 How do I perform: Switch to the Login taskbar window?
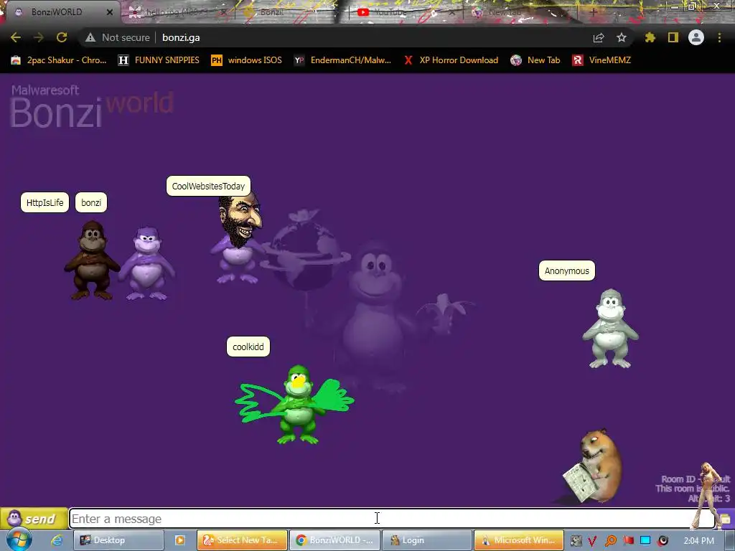(x=427, y=540)
